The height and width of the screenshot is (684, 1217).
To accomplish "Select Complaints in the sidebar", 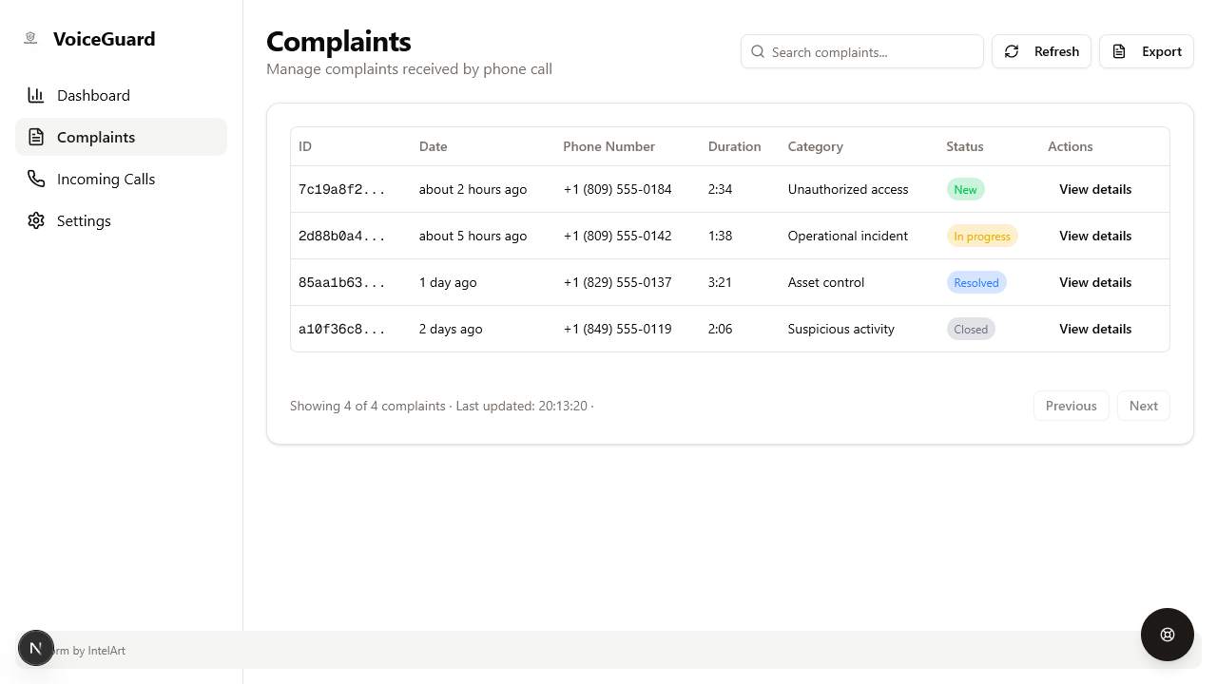I will (122, 137).
